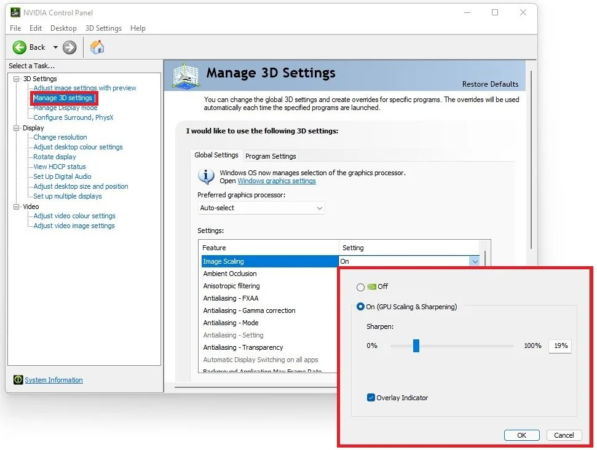Image resolution: width=597 pixels, height=450 pixels.
Task: Select the Anisotropic filtering row
Action: 269,286
